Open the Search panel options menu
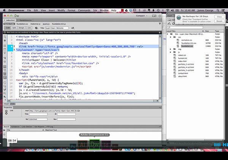 (x=160, y=126)
